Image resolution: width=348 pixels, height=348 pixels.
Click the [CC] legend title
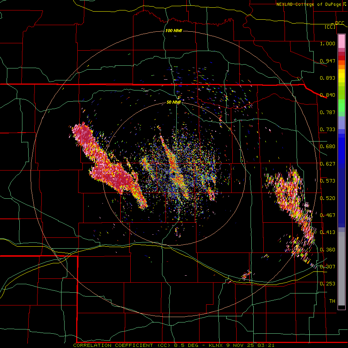(x=330, y=27)
